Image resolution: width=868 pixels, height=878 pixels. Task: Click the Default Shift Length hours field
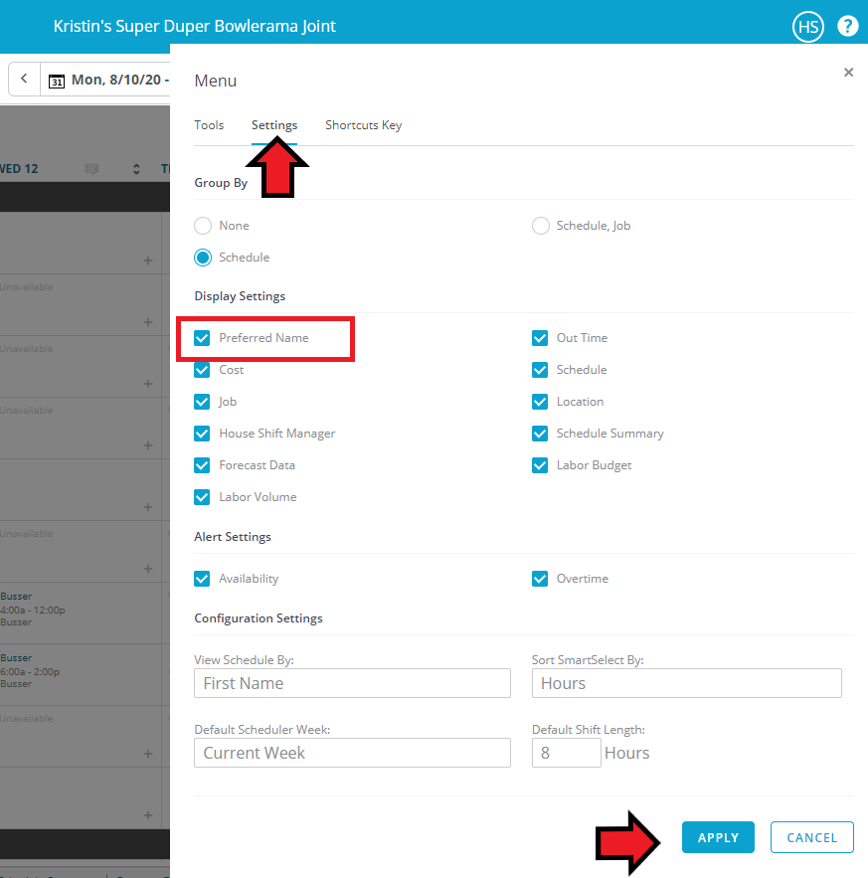coord(566,753)
